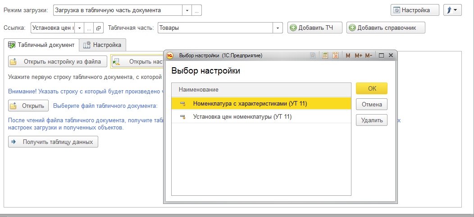This screenshot has height=217, width=474.
Task: Expand the Ссылка field dropdown arrow
Action: click(x=79, y=28)
